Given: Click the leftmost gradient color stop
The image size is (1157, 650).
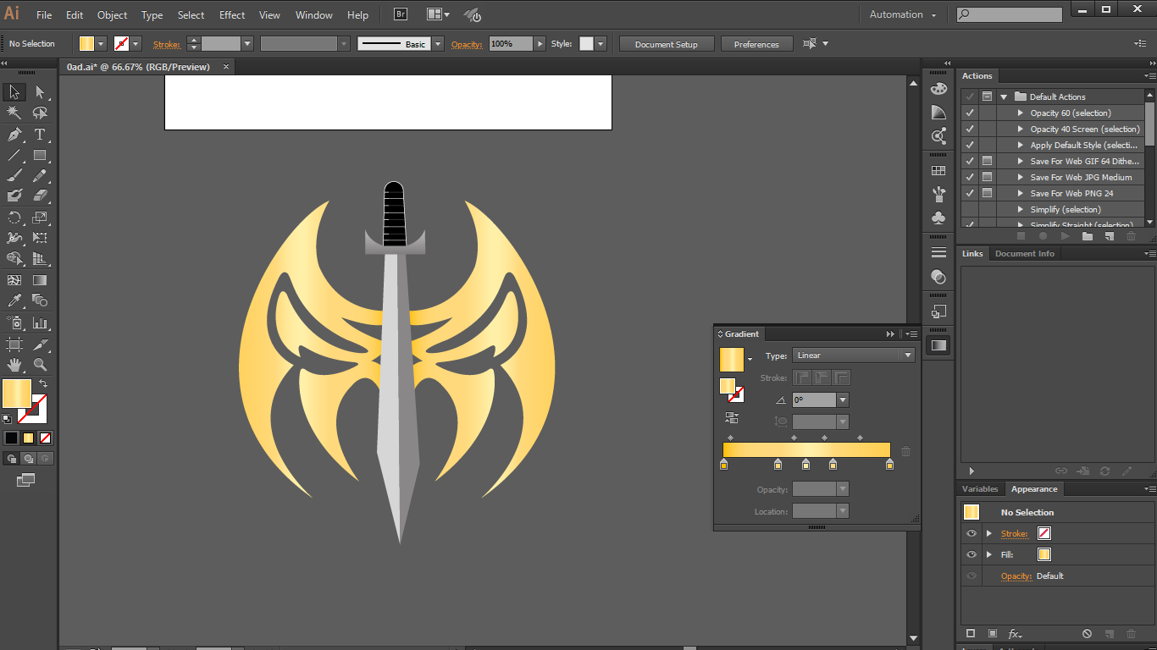Looking at the screenshot, I should click(x=723, y=464).
